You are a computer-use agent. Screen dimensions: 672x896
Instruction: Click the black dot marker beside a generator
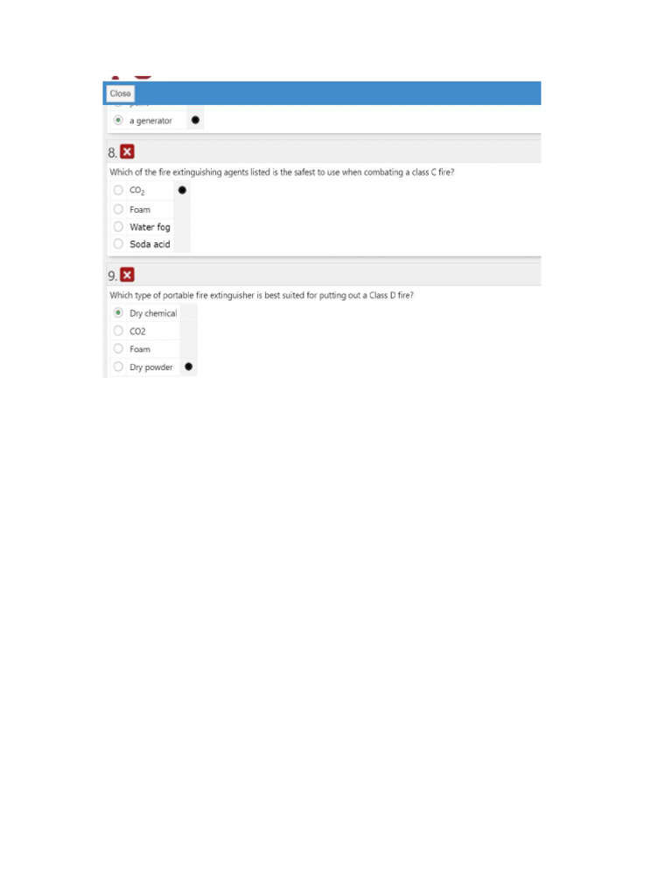tap(195, 120)
